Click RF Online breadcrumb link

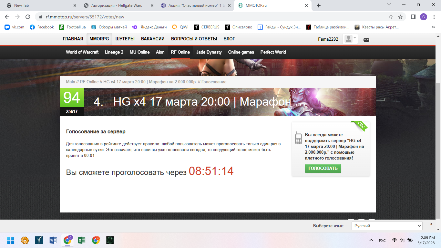click(x=89, y=82)
